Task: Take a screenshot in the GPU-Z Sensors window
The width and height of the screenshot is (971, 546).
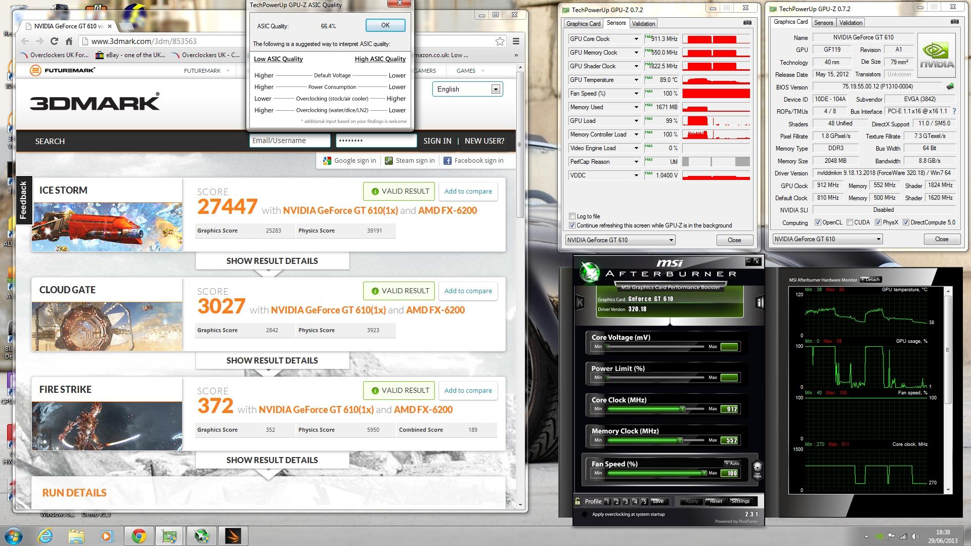Action: click(x=747, y=23)
